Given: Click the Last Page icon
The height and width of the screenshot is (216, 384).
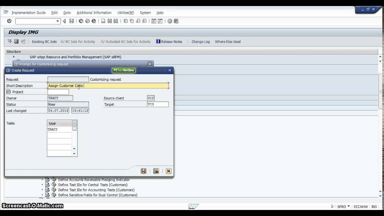Looking at the screenshot, I should [144, 21].
